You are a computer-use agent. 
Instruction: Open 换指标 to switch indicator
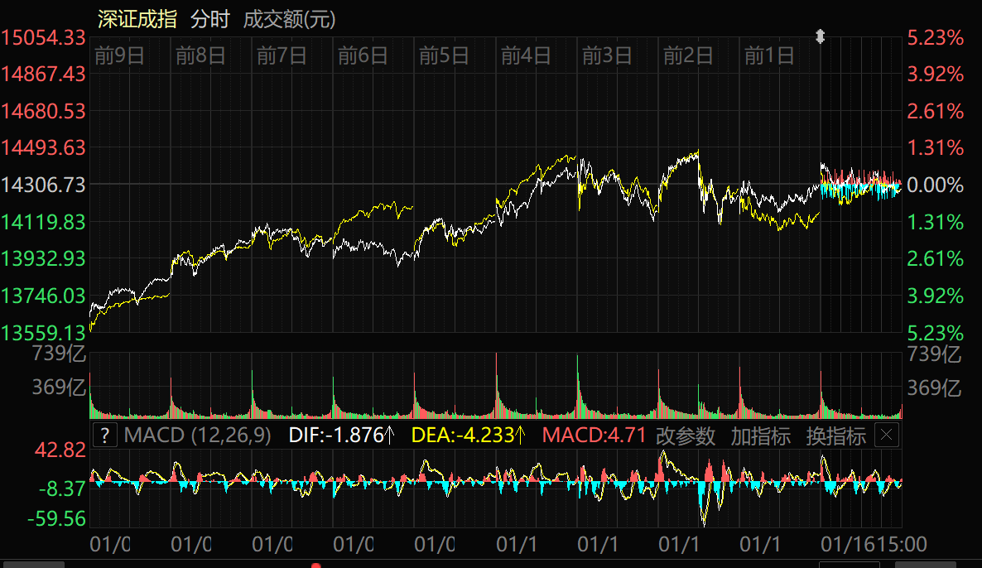pos(835,436)
